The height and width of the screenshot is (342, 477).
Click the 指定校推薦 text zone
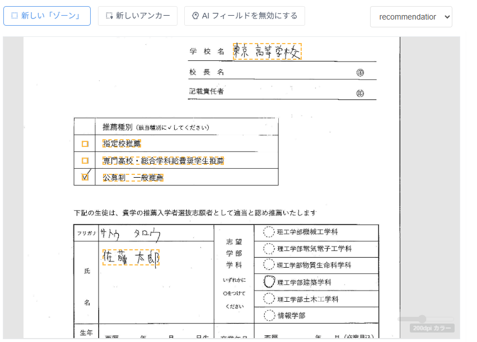tap(121, 144)
